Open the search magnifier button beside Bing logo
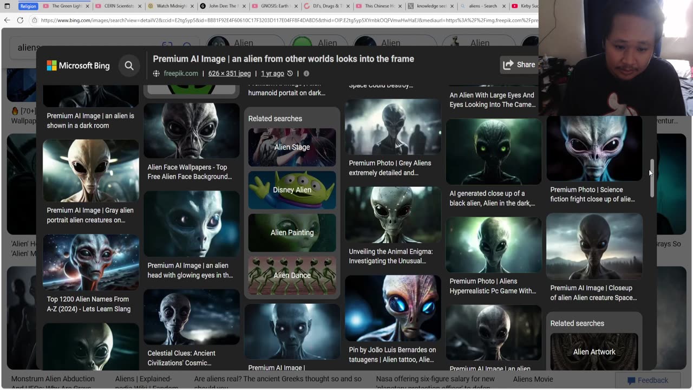 pos(129,66)
